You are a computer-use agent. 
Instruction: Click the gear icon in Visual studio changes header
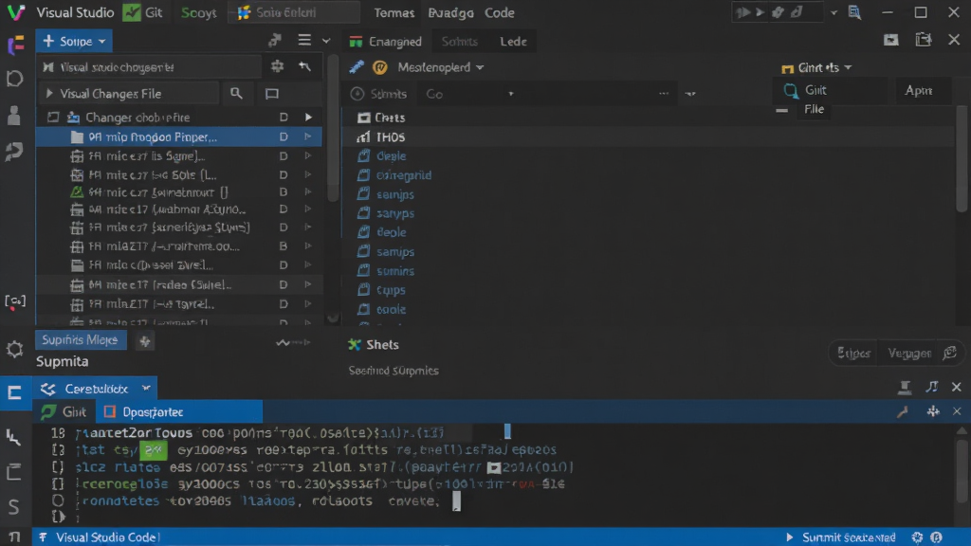[277, 66]
